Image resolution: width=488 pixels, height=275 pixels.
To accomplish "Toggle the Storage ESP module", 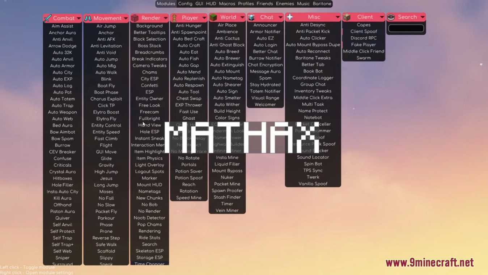I will coord(149,258).
